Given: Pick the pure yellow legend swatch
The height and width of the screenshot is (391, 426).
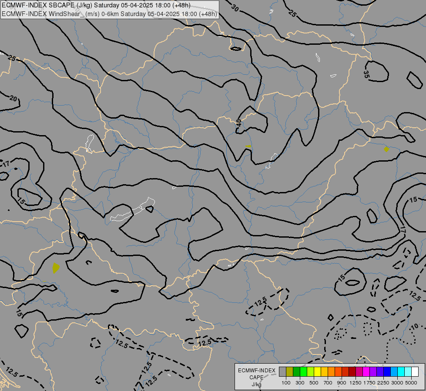Looking at the screenshot, I should 318,372.
